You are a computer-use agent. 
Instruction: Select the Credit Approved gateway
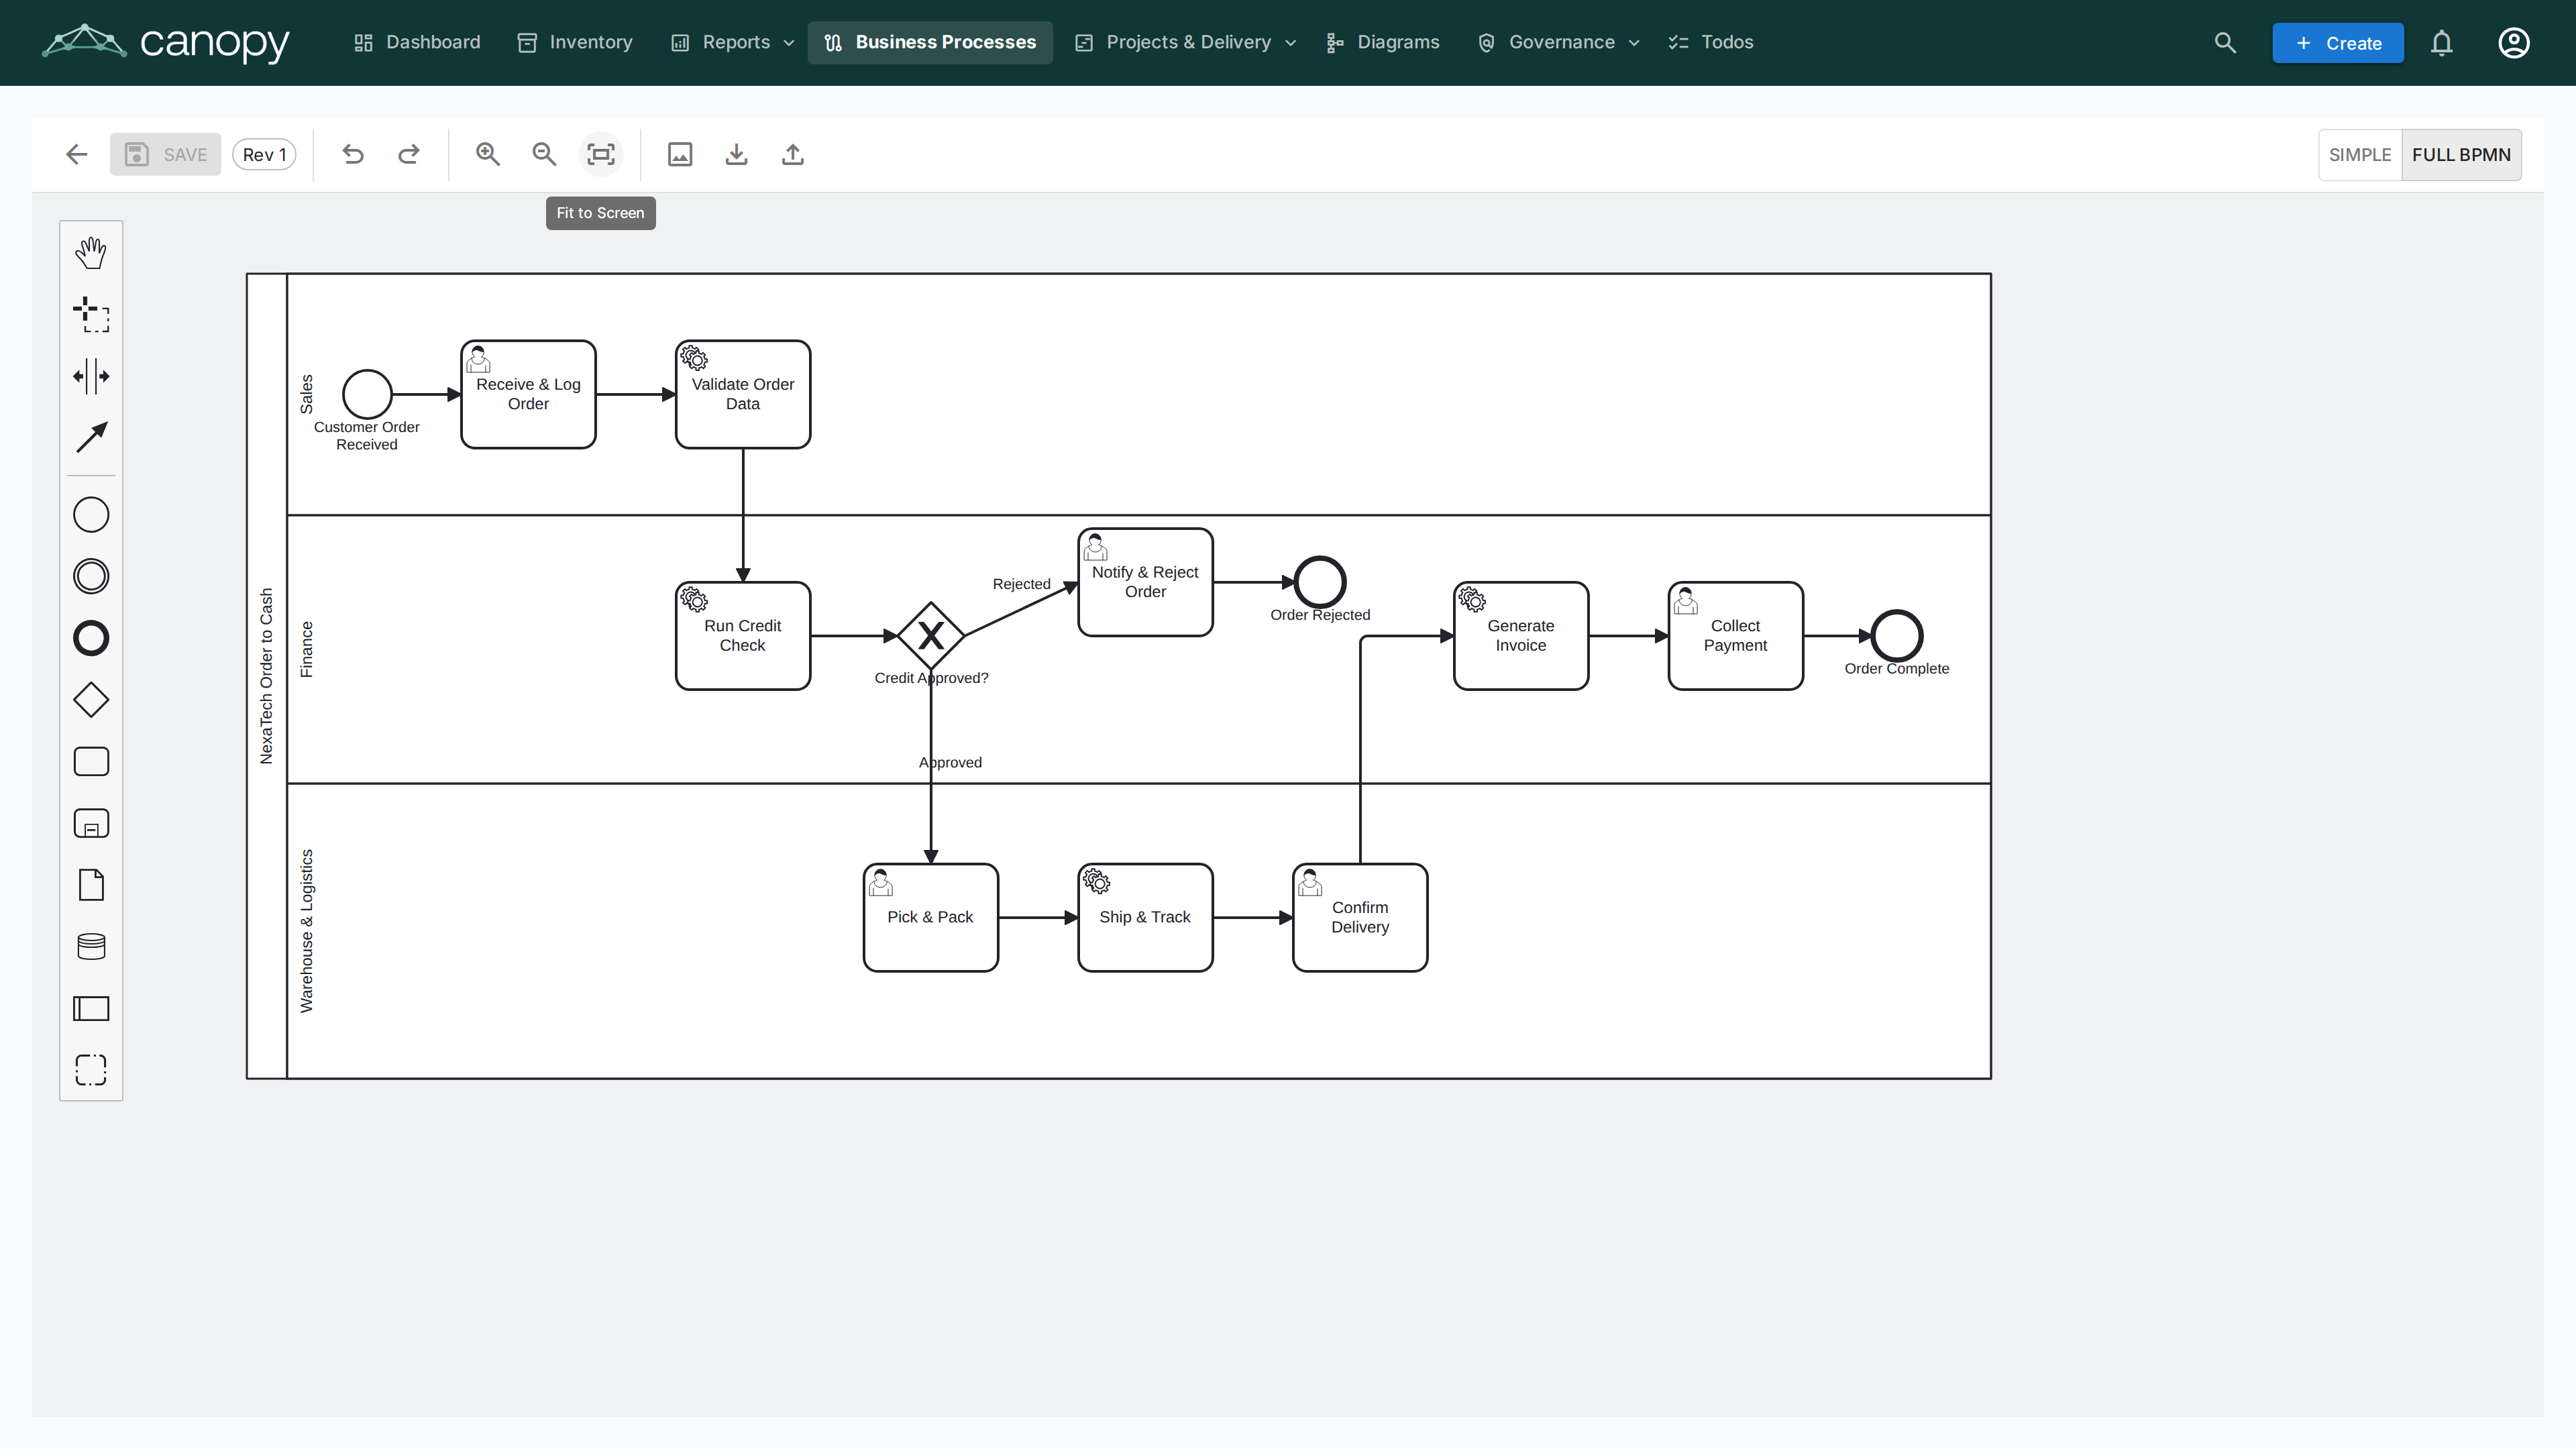click(x=931, y=636)
